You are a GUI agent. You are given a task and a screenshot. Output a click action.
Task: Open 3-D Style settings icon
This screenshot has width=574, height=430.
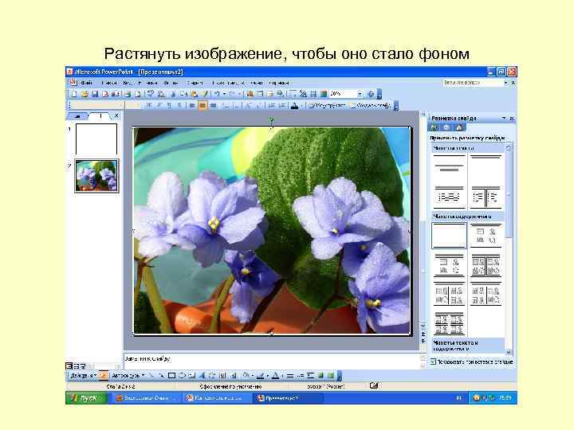pos(331,375)
